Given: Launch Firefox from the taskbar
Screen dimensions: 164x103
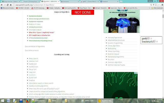Looking at the screenshot, I should 27,101.
